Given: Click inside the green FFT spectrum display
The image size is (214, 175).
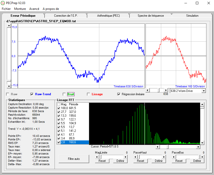Looking at the screenshot, I should [145, 123].
